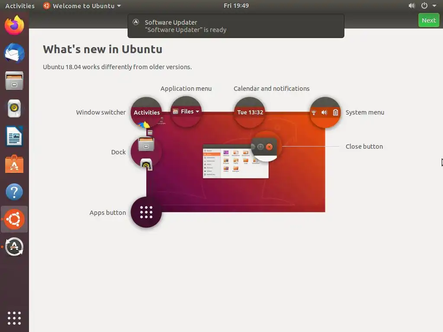Click the Software Updater notification banner
This screenshot has height=332, width=443.
236,26
